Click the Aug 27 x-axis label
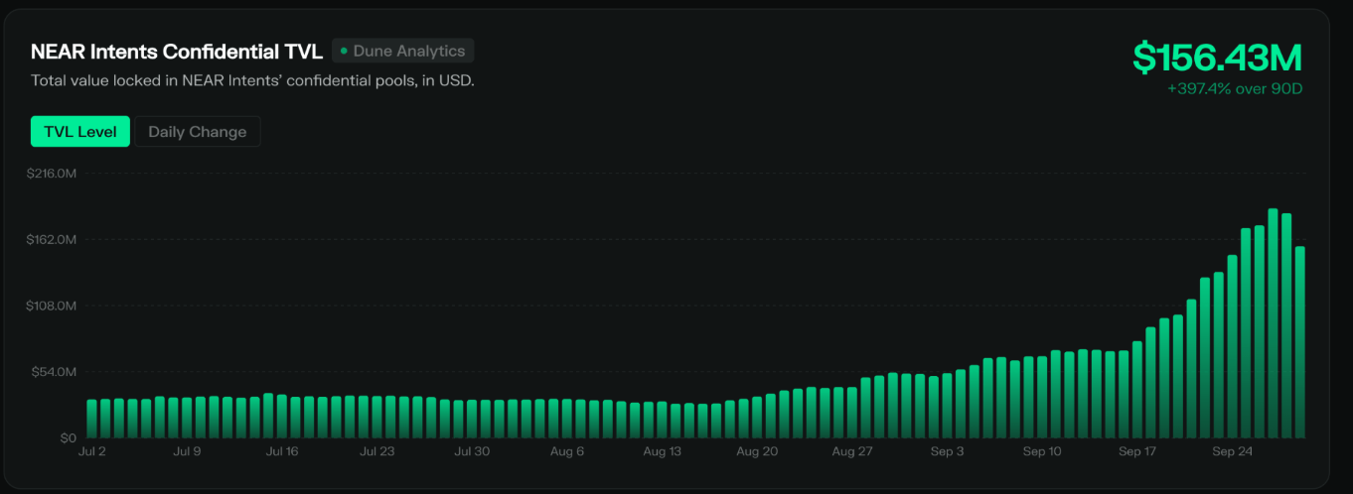 coord(851,451)
